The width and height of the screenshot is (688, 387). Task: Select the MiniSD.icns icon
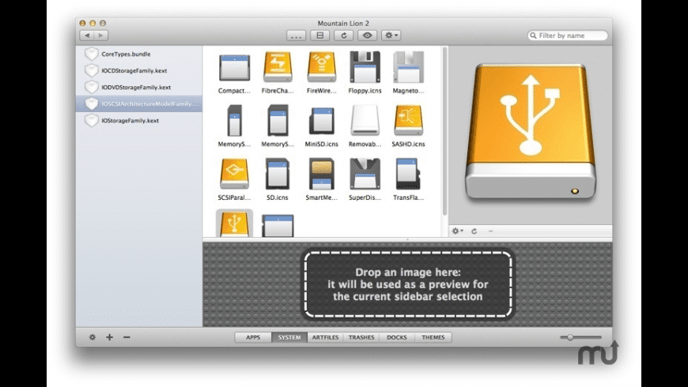321,121
